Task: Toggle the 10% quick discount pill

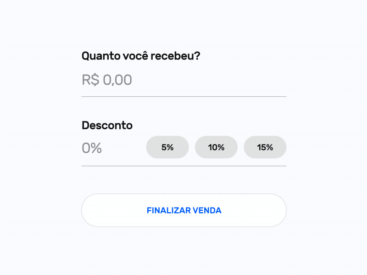Action: point(216,147)
